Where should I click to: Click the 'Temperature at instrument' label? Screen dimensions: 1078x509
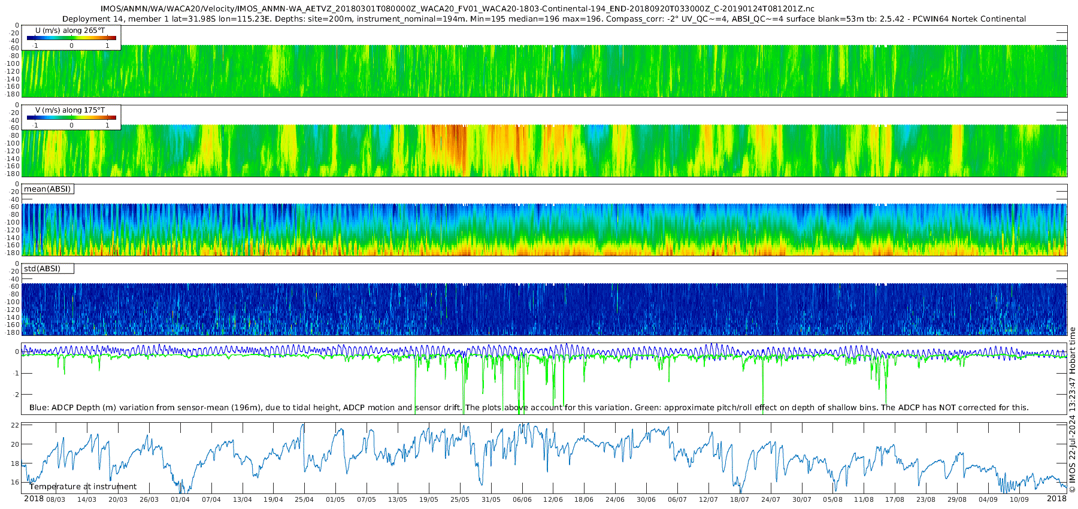[83, 486]
